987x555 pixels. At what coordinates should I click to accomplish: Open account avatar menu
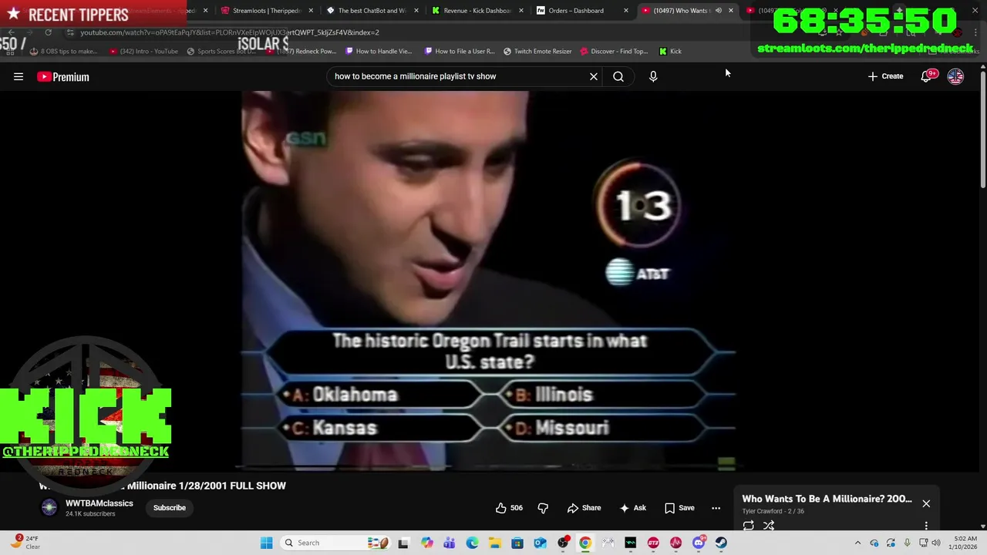pos(955,76)
